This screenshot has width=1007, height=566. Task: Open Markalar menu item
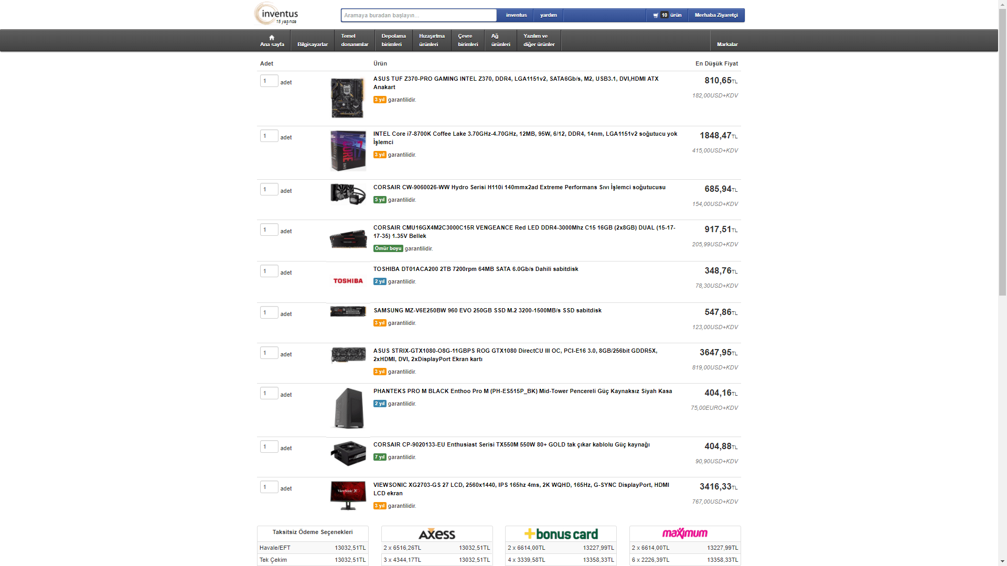tap(727, 44)
